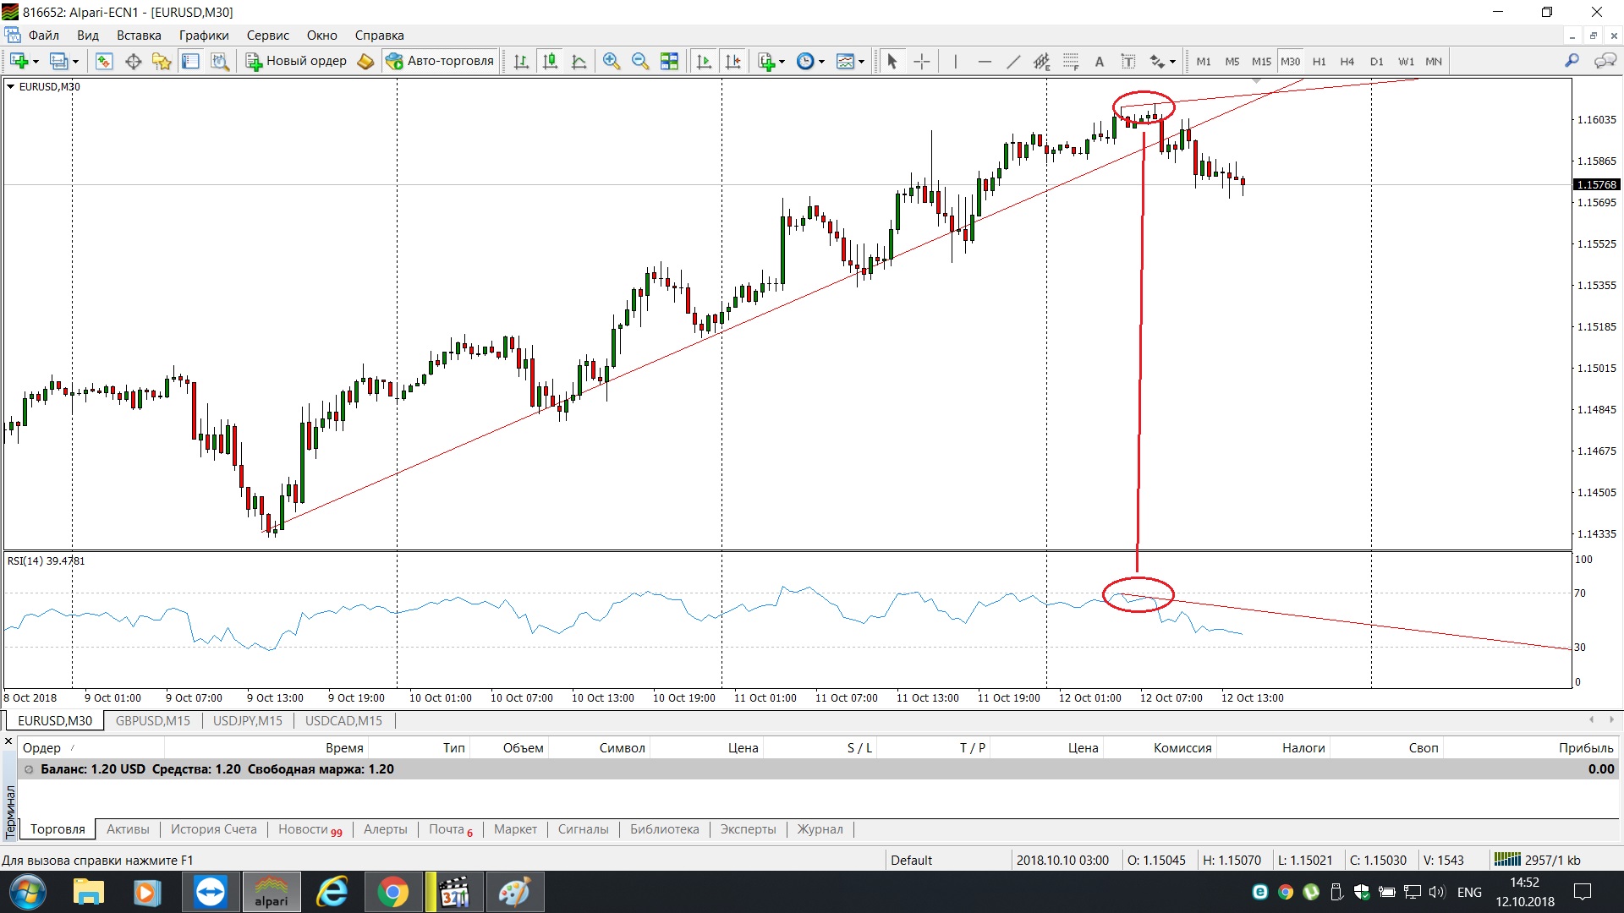Image resolution: width=1624 pixels, height=913 pixels.
Task: Switch timeframe to H1
Action: 1319,61
